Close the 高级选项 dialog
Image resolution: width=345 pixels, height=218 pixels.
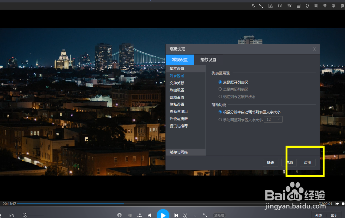314,49
